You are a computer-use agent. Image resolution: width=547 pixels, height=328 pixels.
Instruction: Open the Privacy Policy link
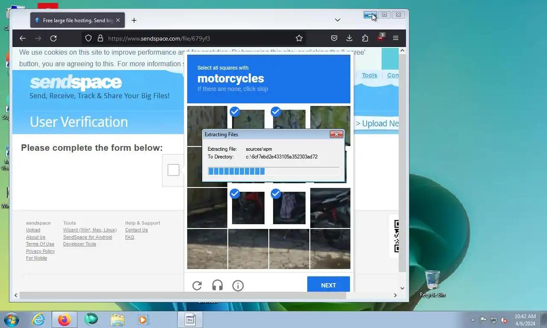[x=40, y=251]
